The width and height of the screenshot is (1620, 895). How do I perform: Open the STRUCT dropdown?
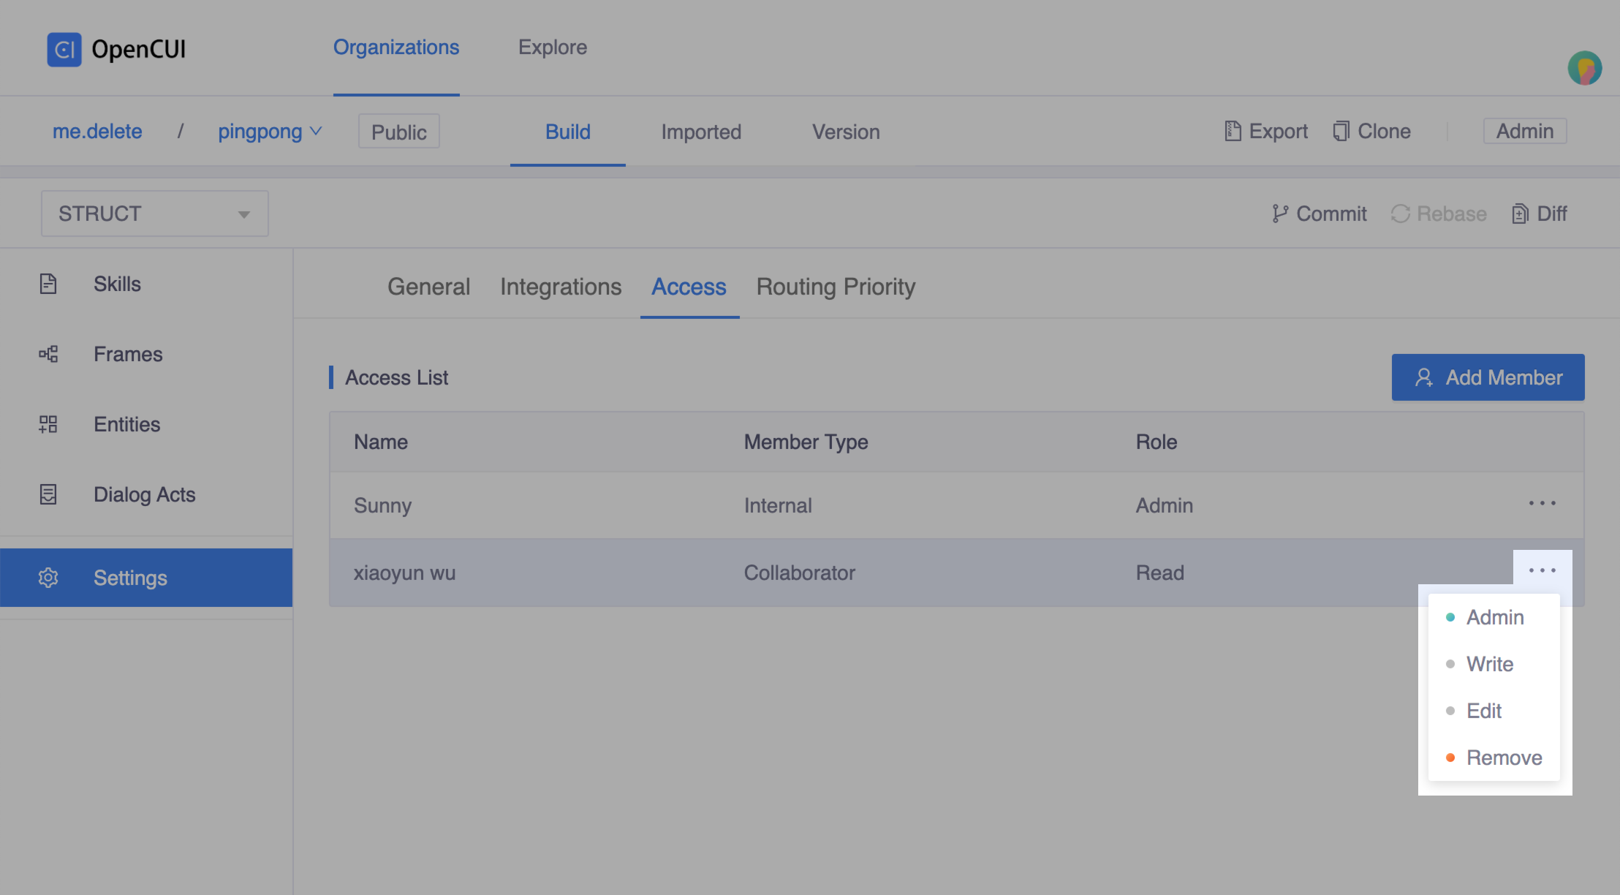(244, 214)
